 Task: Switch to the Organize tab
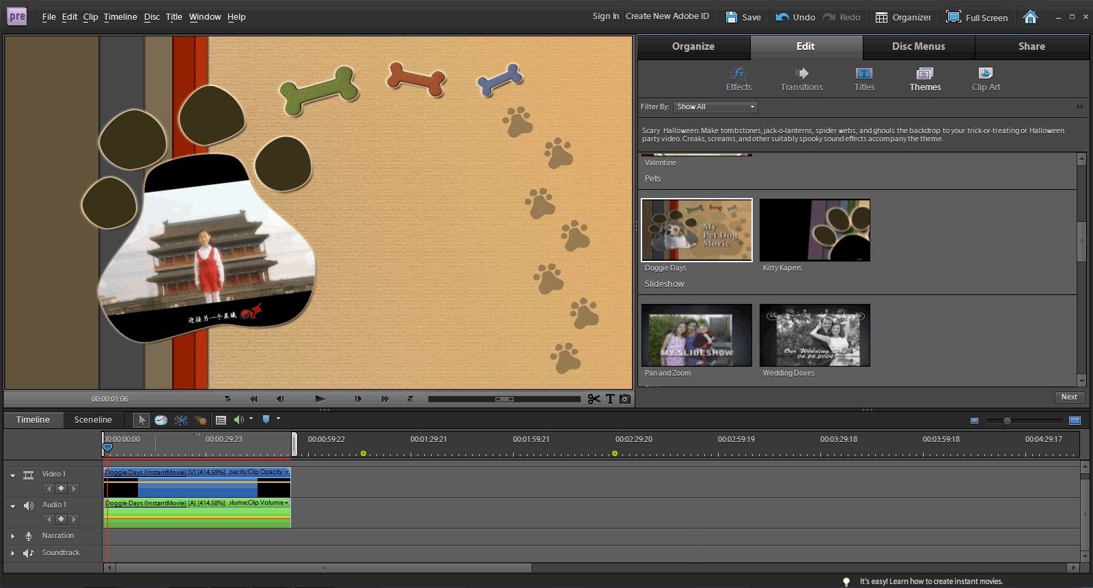693,46
